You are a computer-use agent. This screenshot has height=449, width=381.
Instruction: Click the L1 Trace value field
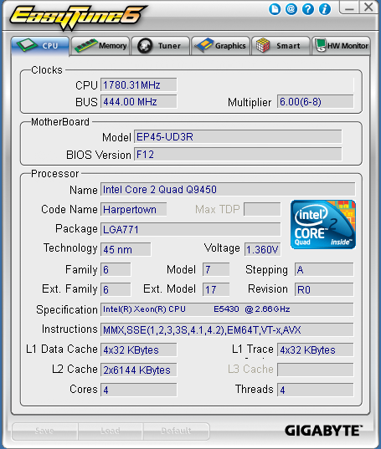[315, 350]
